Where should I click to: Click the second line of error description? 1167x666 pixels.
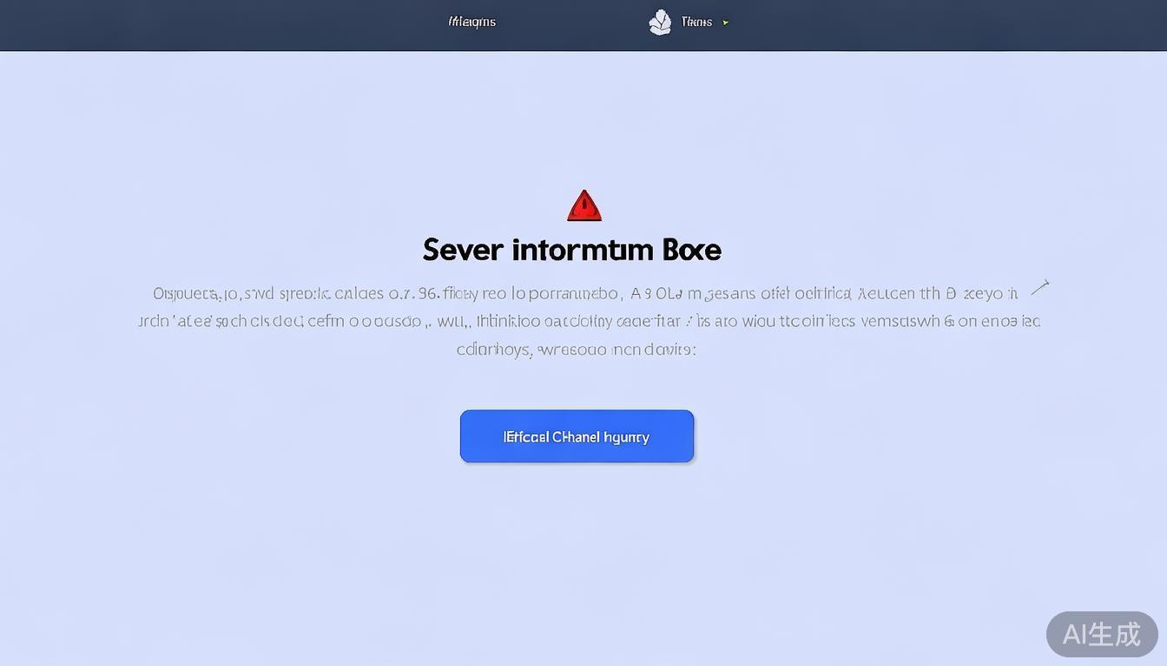click(589, 321)
